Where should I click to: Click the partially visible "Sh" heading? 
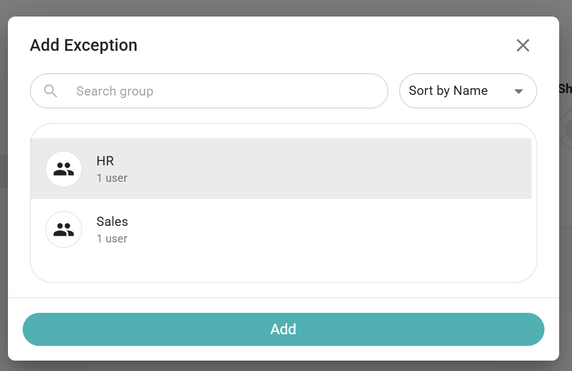(565, 89)
